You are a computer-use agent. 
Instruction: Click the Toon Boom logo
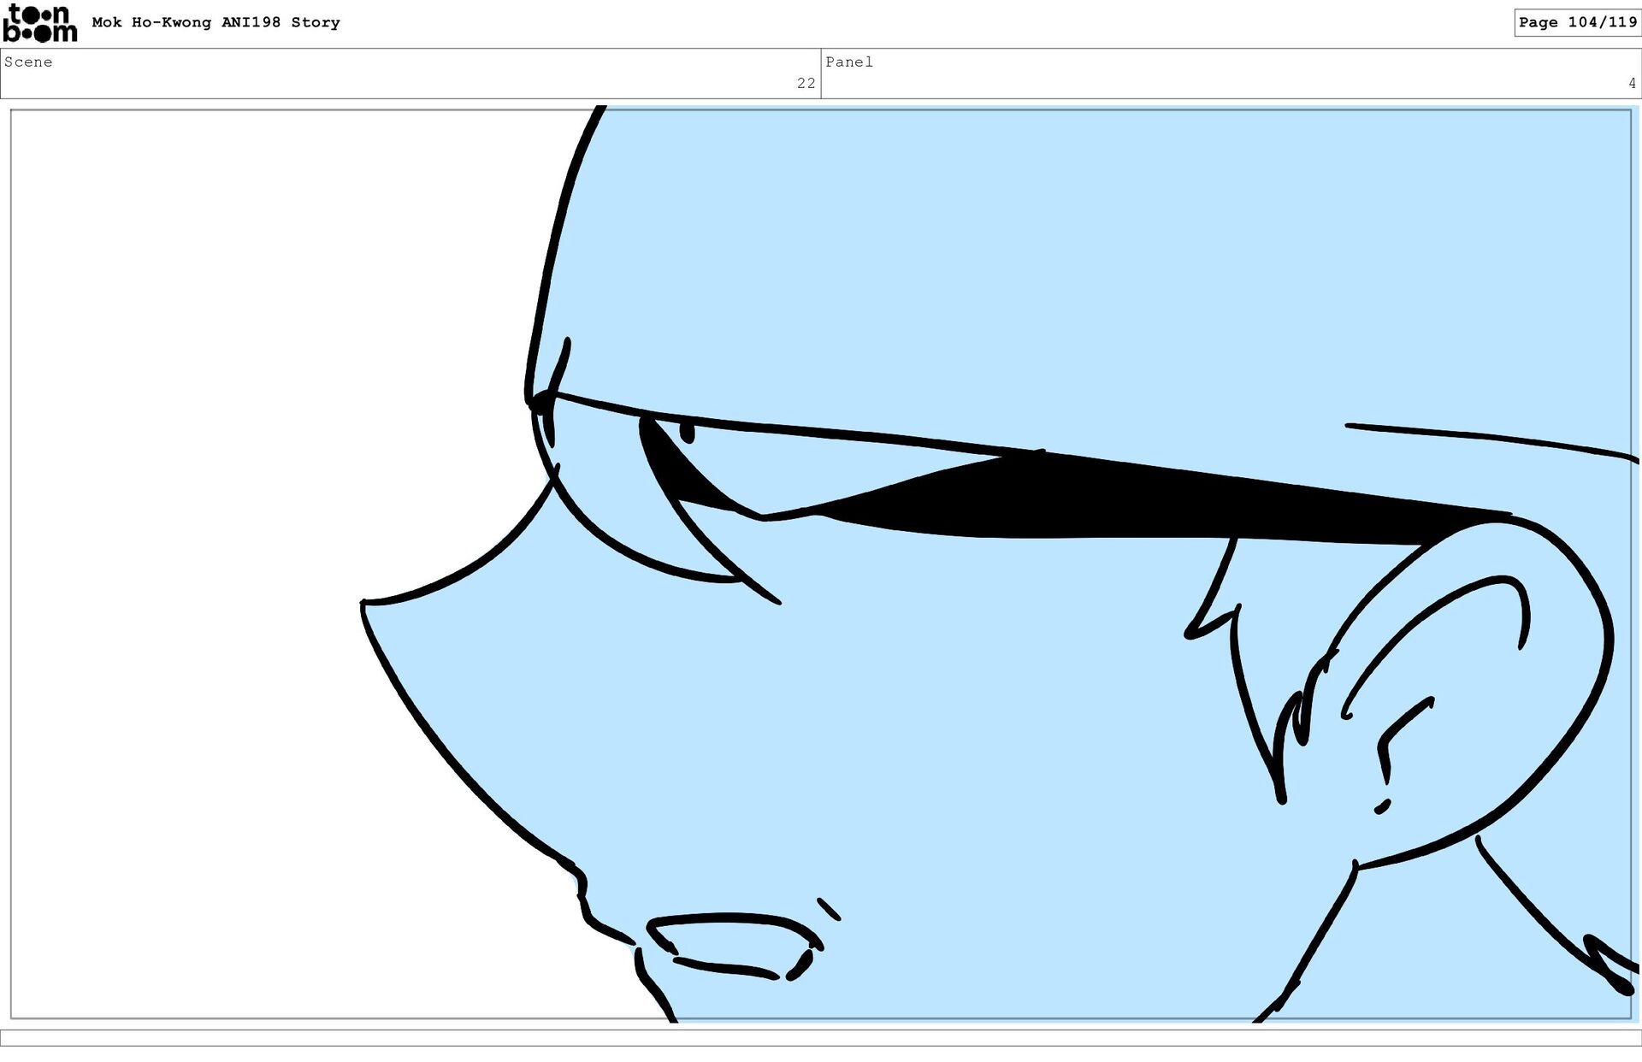tap(39, 23)
